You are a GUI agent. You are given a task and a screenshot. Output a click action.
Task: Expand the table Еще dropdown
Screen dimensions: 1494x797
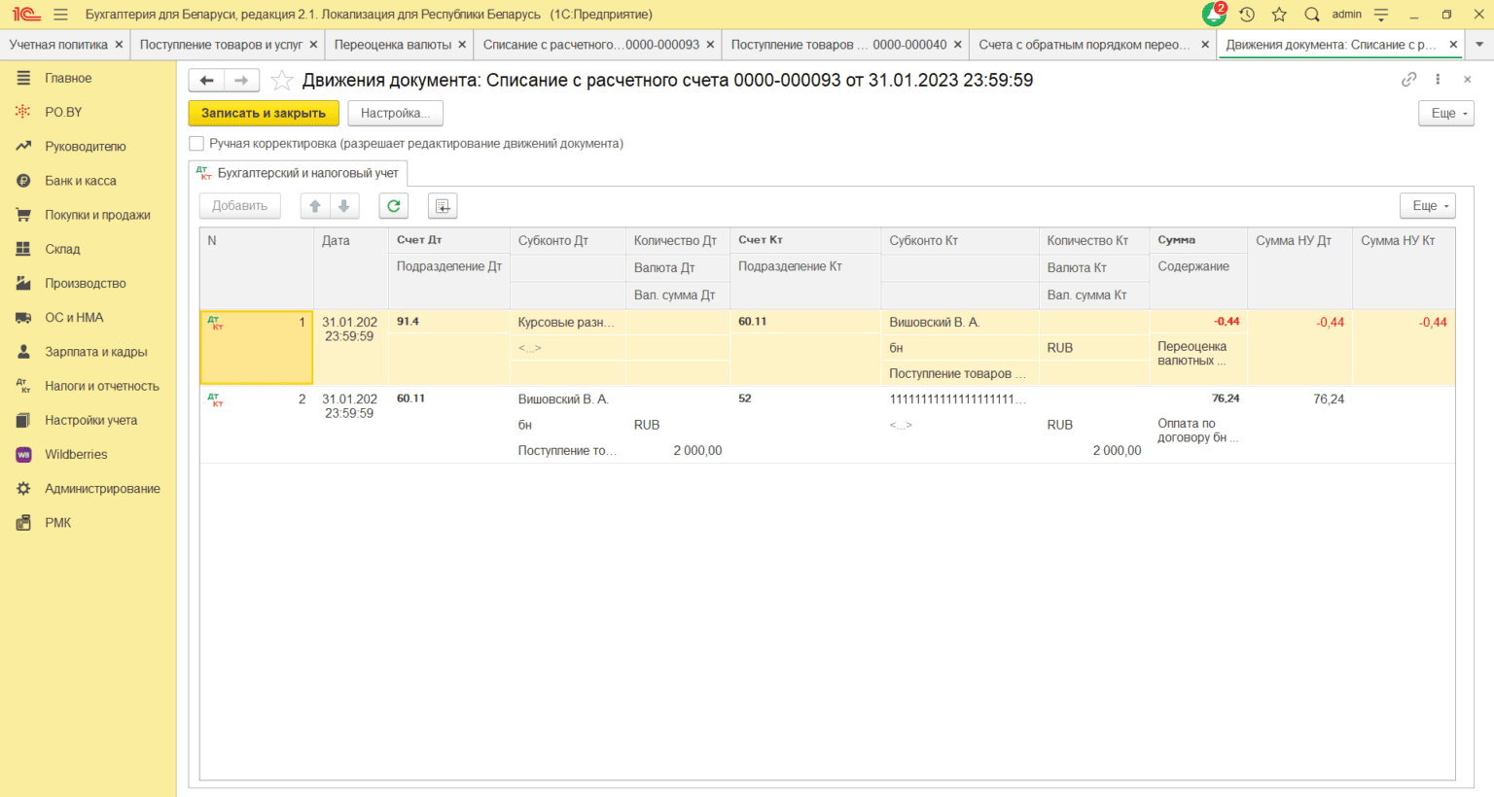(x=1427, y=206)
